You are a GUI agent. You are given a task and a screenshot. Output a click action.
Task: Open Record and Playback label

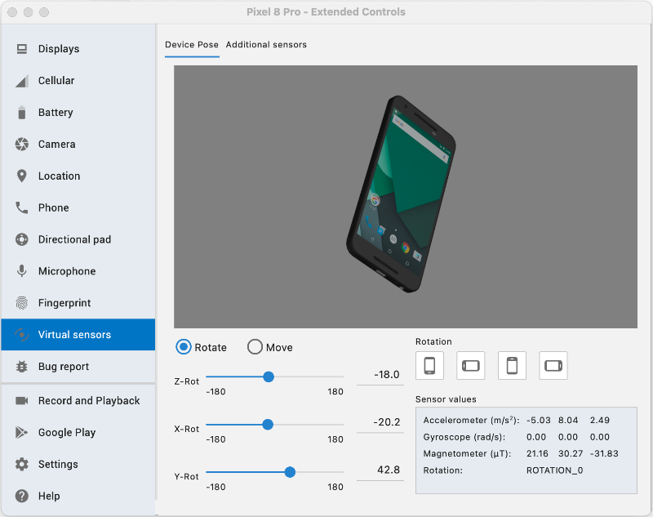[x=89, y=401]
